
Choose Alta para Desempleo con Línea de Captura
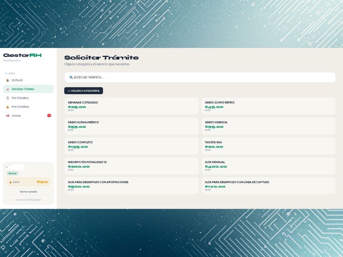(x=269, y=186)
